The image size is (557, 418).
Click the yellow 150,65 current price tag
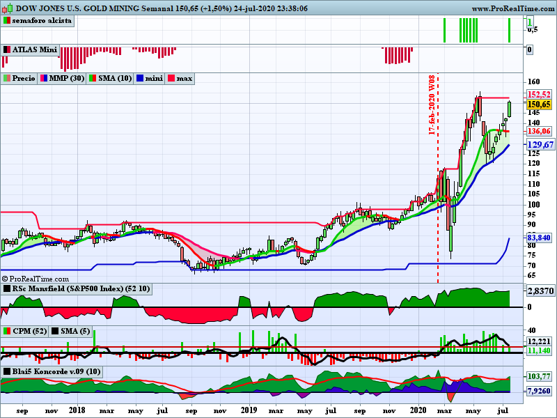[x=538, y=104]
